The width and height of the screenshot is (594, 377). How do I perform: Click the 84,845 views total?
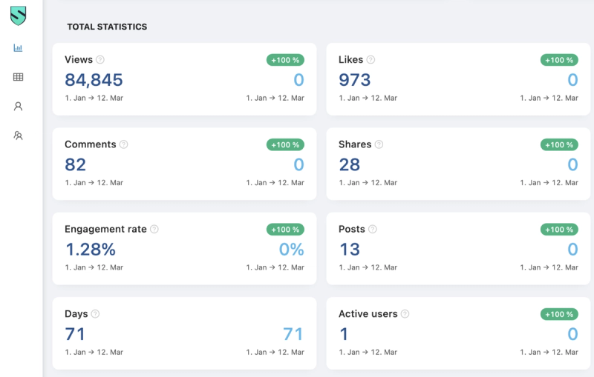coord(94,80)
